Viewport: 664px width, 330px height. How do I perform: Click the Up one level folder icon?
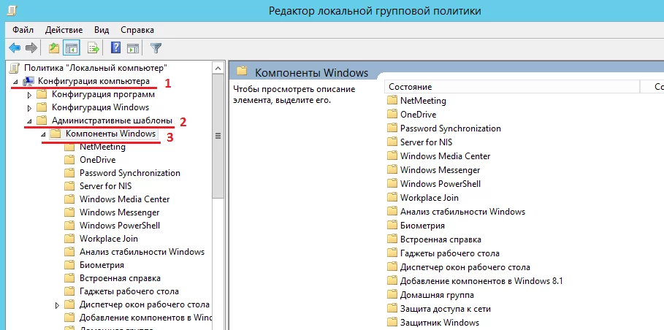click(53, 48)
